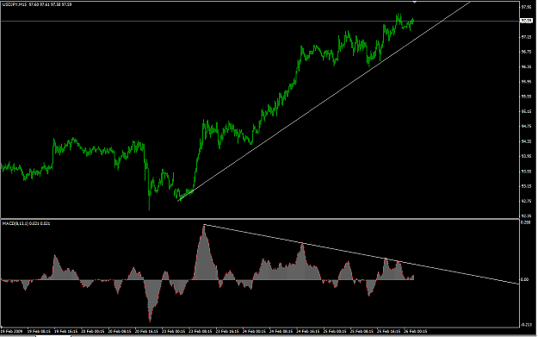The height and width of the screenshot is (337, 538).
Task: Click the 26 Feb 00:15 time label
Action: (x=416, y=331)
